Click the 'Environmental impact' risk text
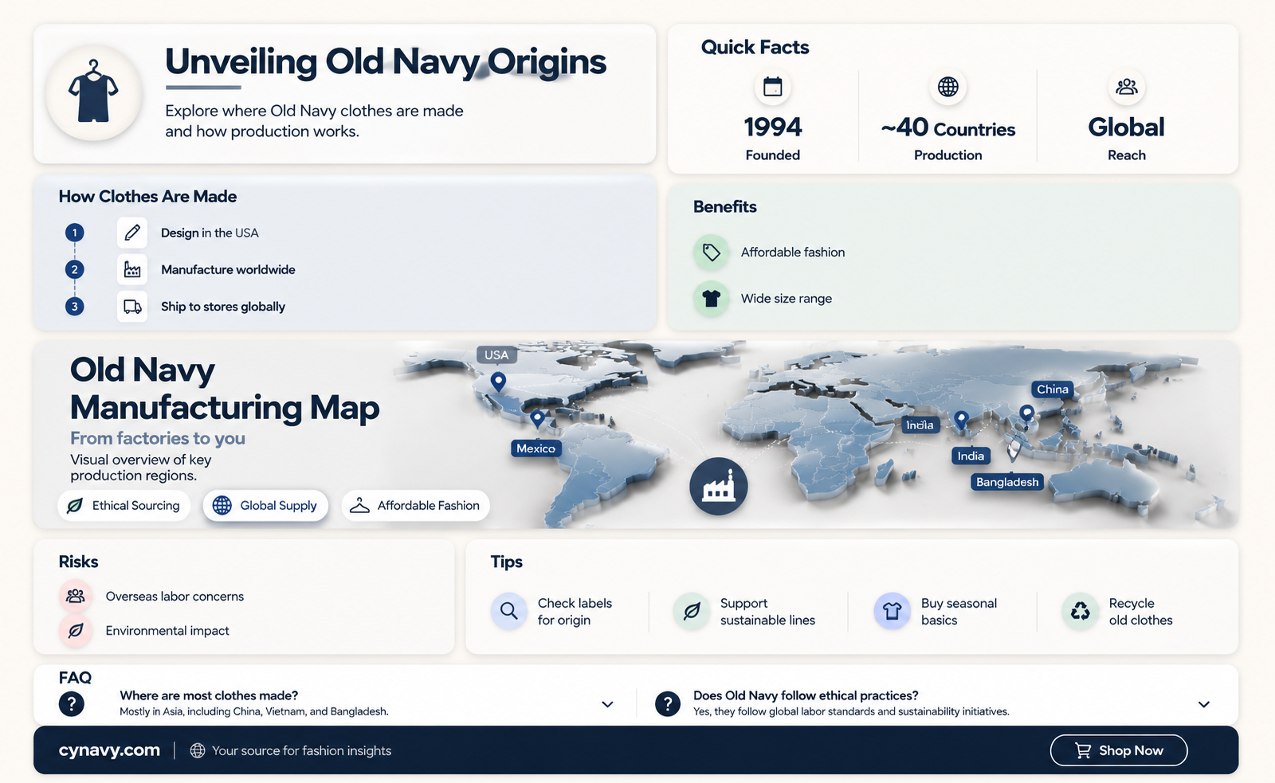 (x=167, y=631)
